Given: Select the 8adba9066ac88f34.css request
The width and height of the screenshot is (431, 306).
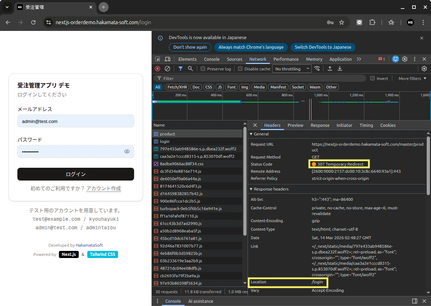Looking at the screenshot, I should pos(197,164).
